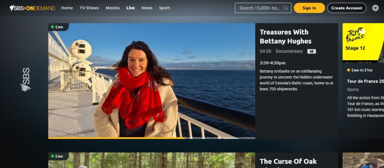Open the News section

coord(147,8)
